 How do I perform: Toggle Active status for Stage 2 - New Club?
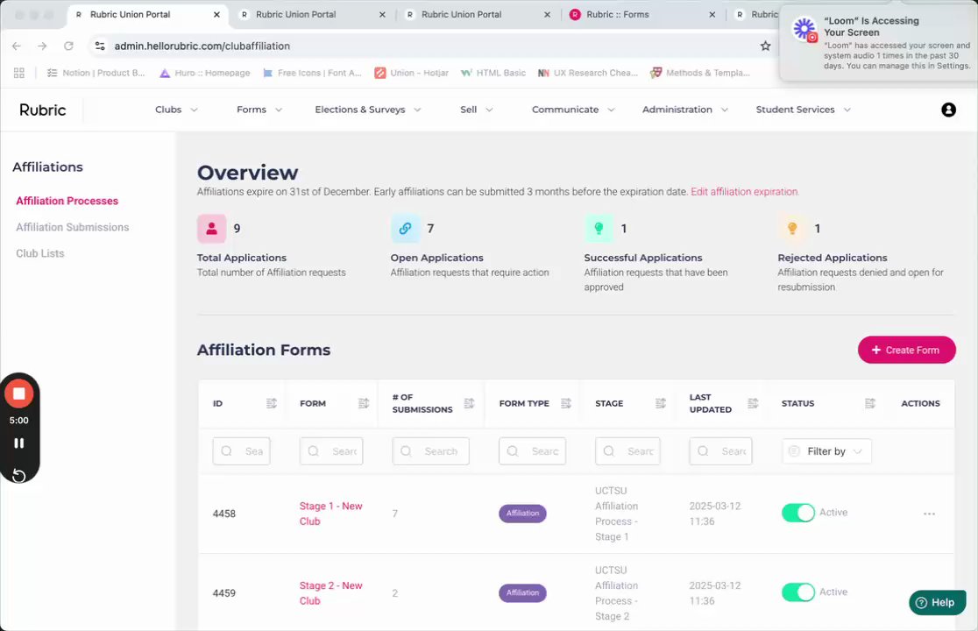[x=797, y=592]
